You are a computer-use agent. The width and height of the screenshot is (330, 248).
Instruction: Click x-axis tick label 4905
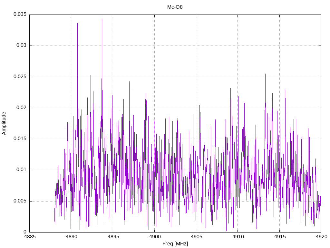tap(196, 237)
